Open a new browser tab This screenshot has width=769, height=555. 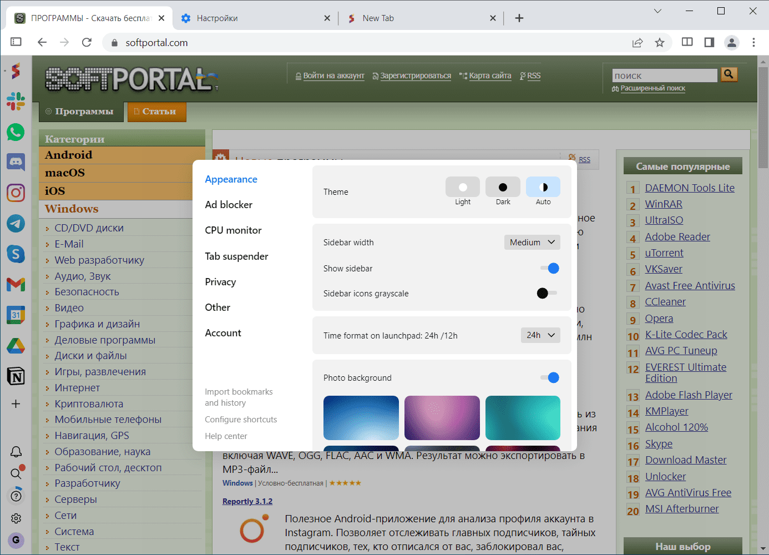[519, 18]
